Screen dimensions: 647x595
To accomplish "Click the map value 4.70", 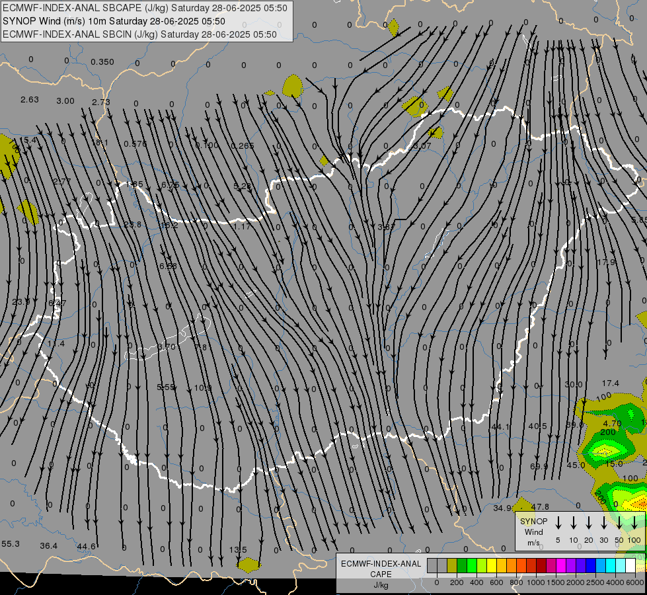I will [612, 423].
